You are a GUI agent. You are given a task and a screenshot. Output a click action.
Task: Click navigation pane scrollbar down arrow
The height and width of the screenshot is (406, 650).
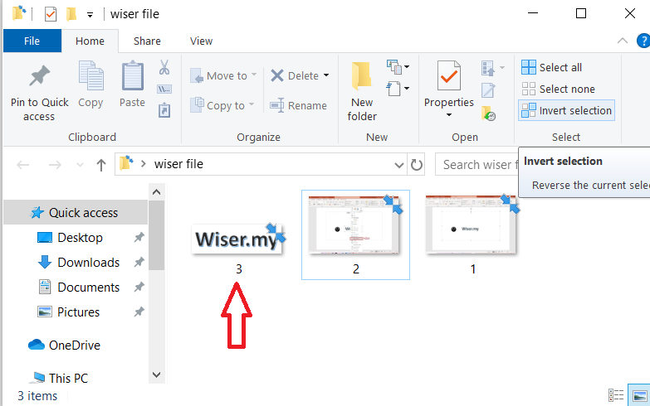point(156,375)
